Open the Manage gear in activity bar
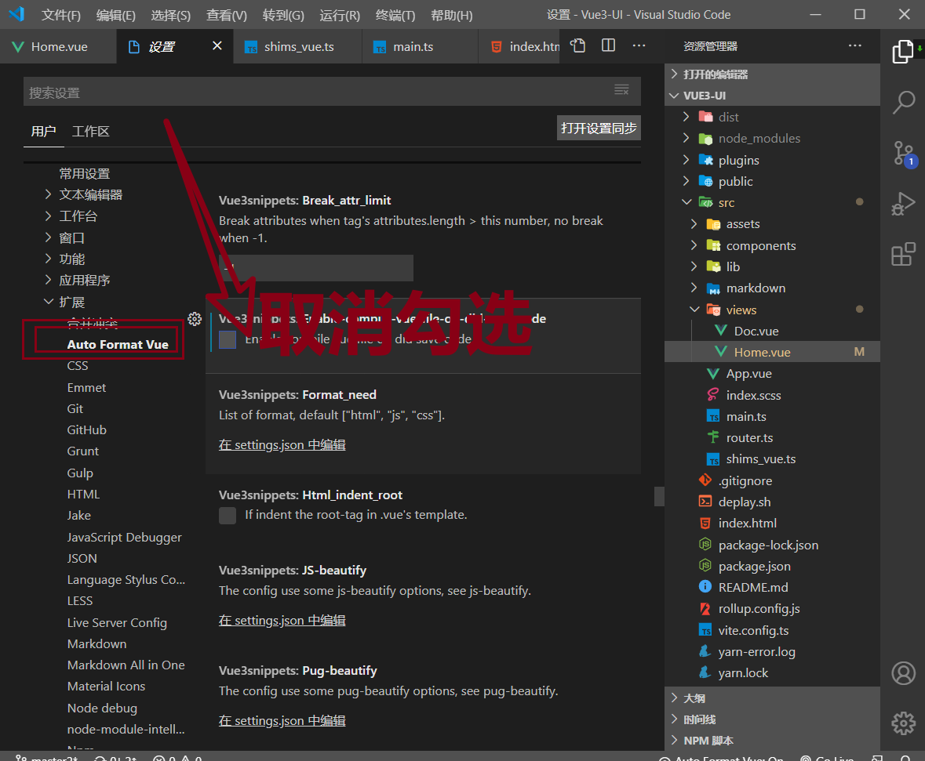 pos(902,723)
